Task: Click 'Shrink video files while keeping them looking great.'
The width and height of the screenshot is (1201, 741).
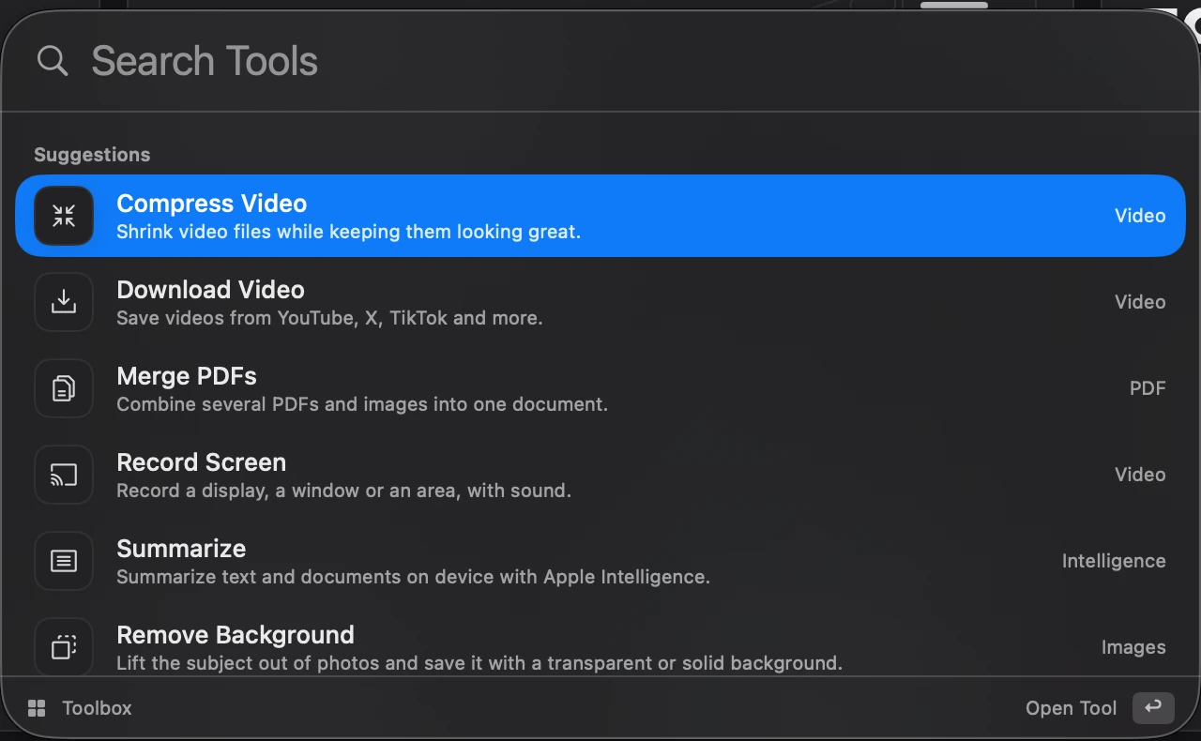Action: click(x=349, y=232)
